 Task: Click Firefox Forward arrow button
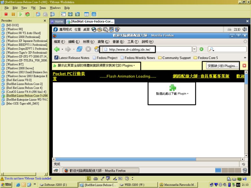(68, 49)
